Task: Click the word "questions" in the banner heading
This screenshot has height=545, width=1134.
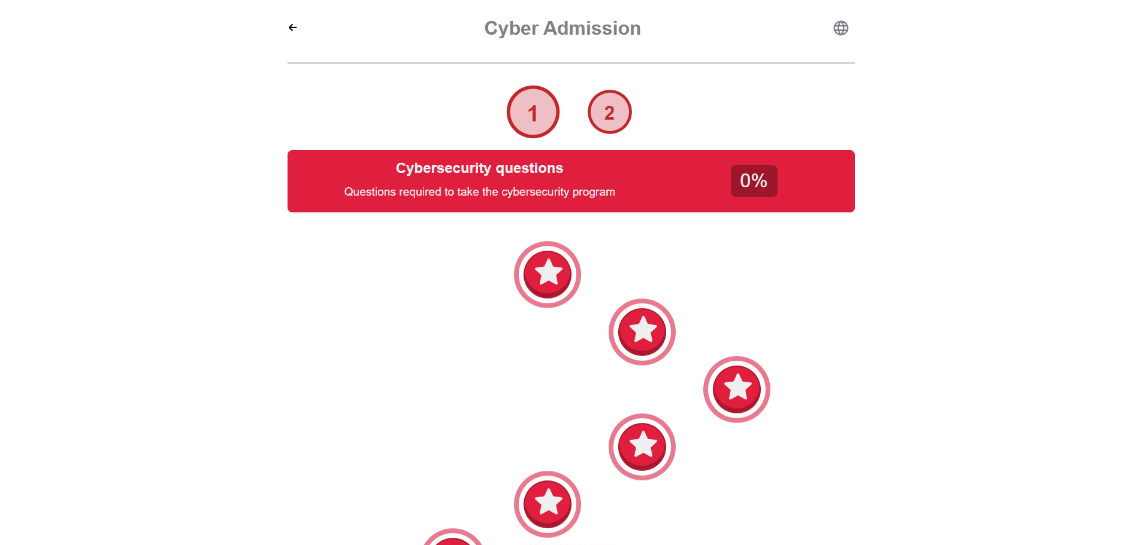Action: point(529,168)
